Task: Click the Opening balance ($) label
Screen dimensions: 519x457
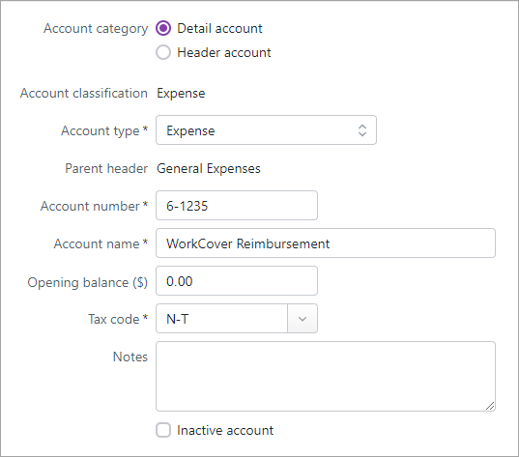Action: pos(87,282)
